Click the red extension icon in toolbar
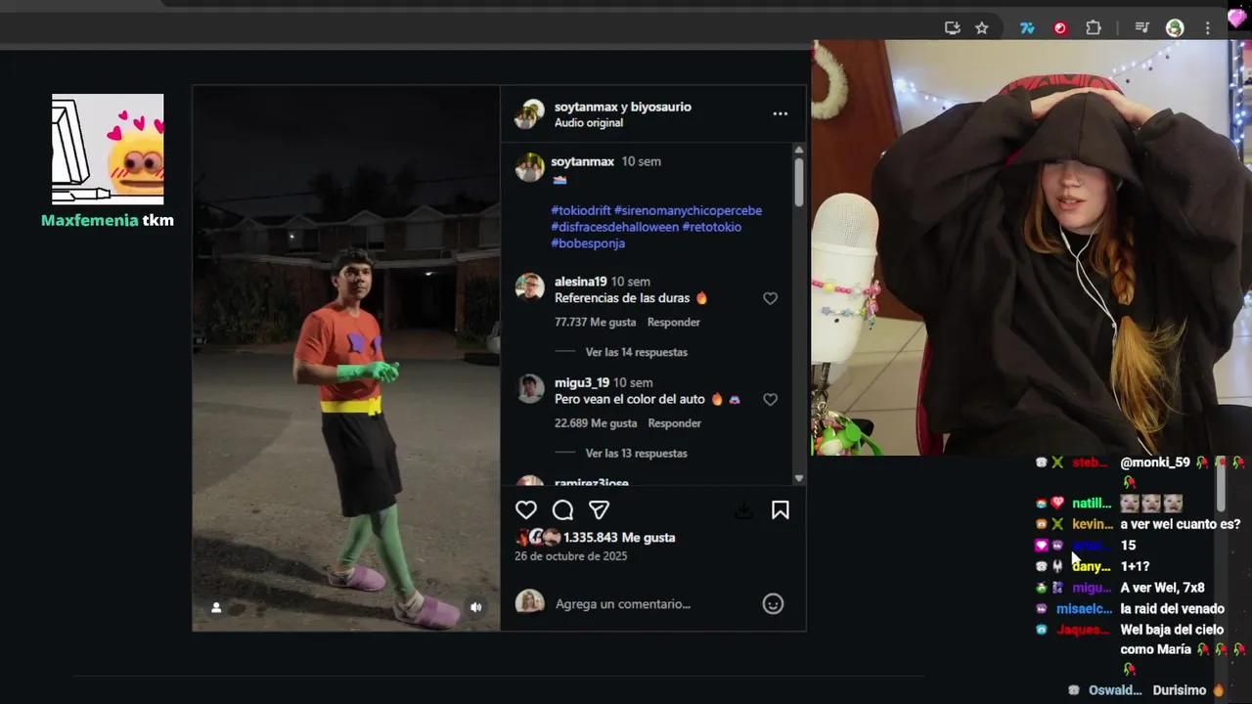The width and height of the screenshot is (1252, 704). click(1060, 28)
